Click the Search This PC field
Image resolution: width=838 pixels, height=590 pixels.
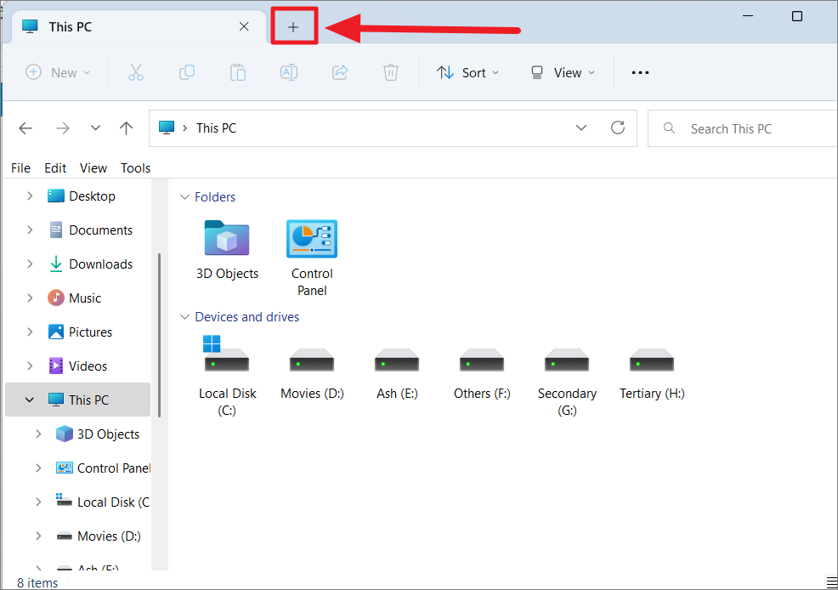743,128
